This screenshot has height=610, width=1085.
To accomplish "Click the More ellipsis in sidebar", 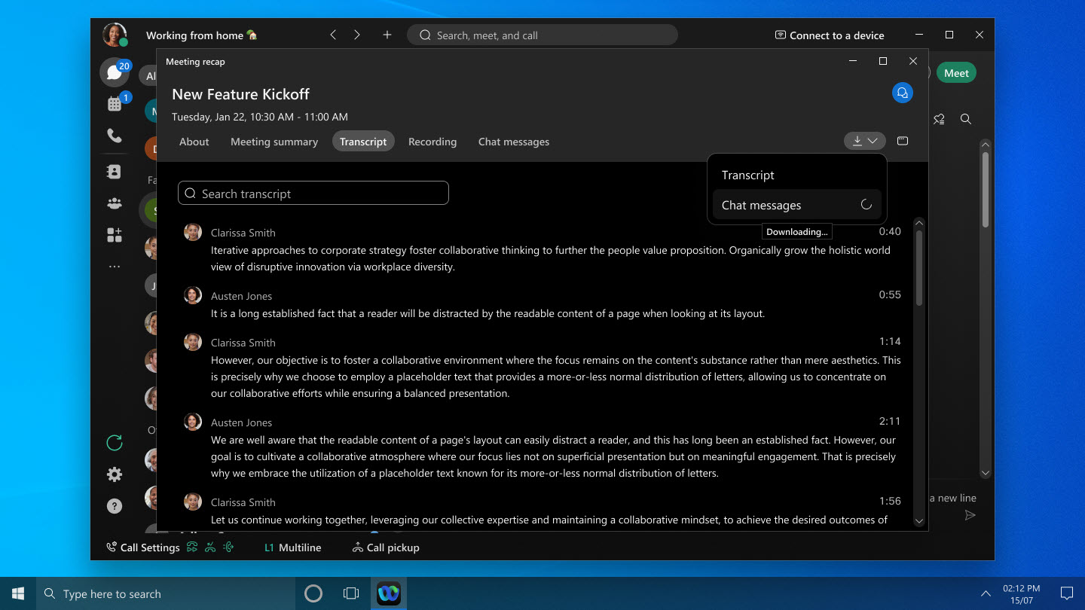I will coord(115,267).
